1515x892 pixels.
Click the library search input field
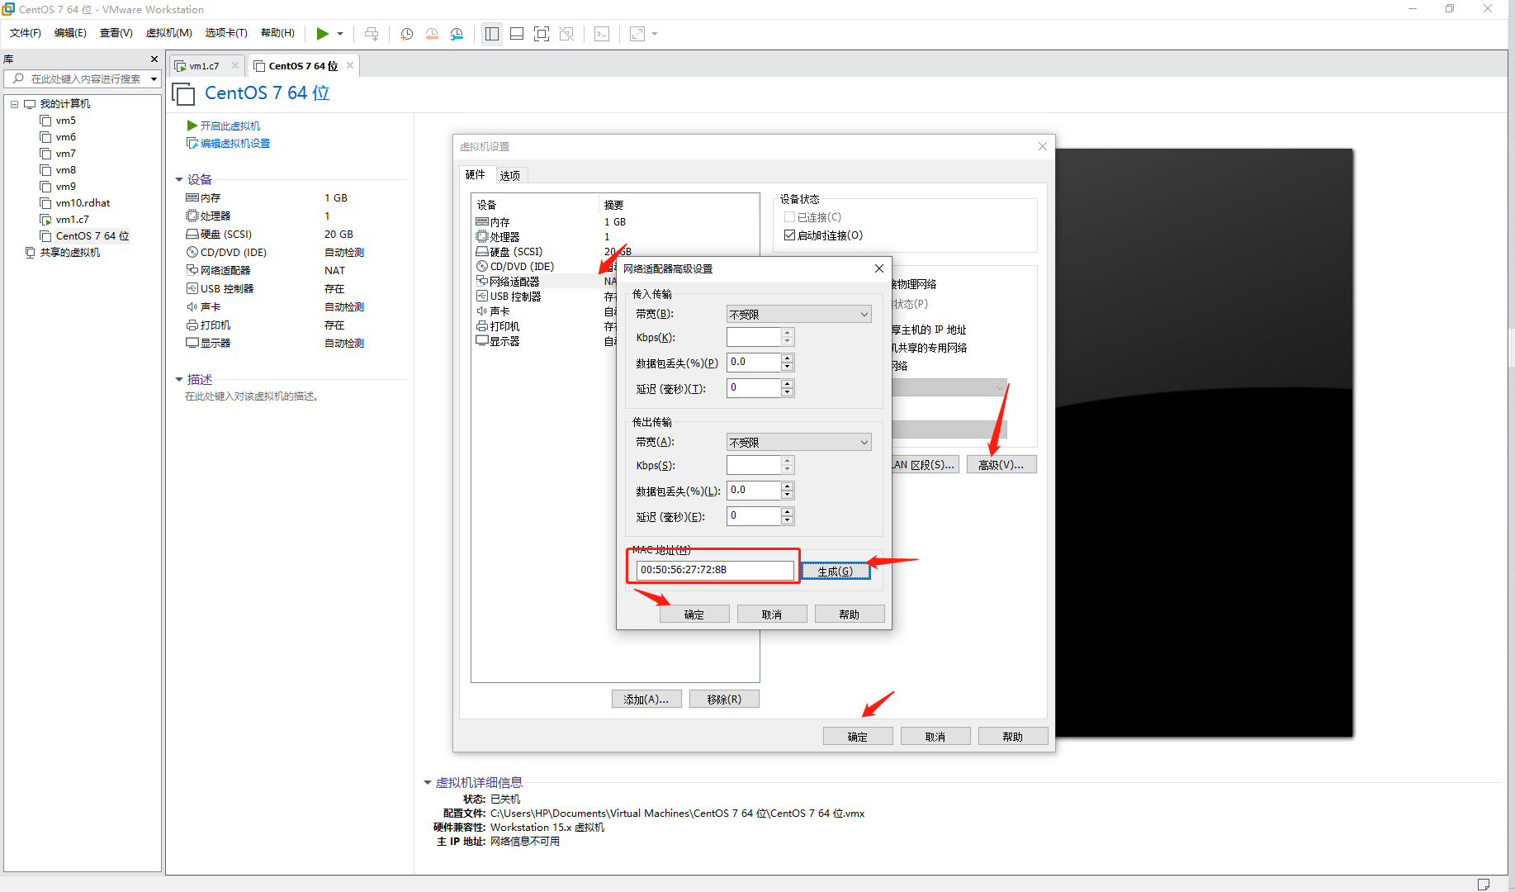click(x=86, y=79)
